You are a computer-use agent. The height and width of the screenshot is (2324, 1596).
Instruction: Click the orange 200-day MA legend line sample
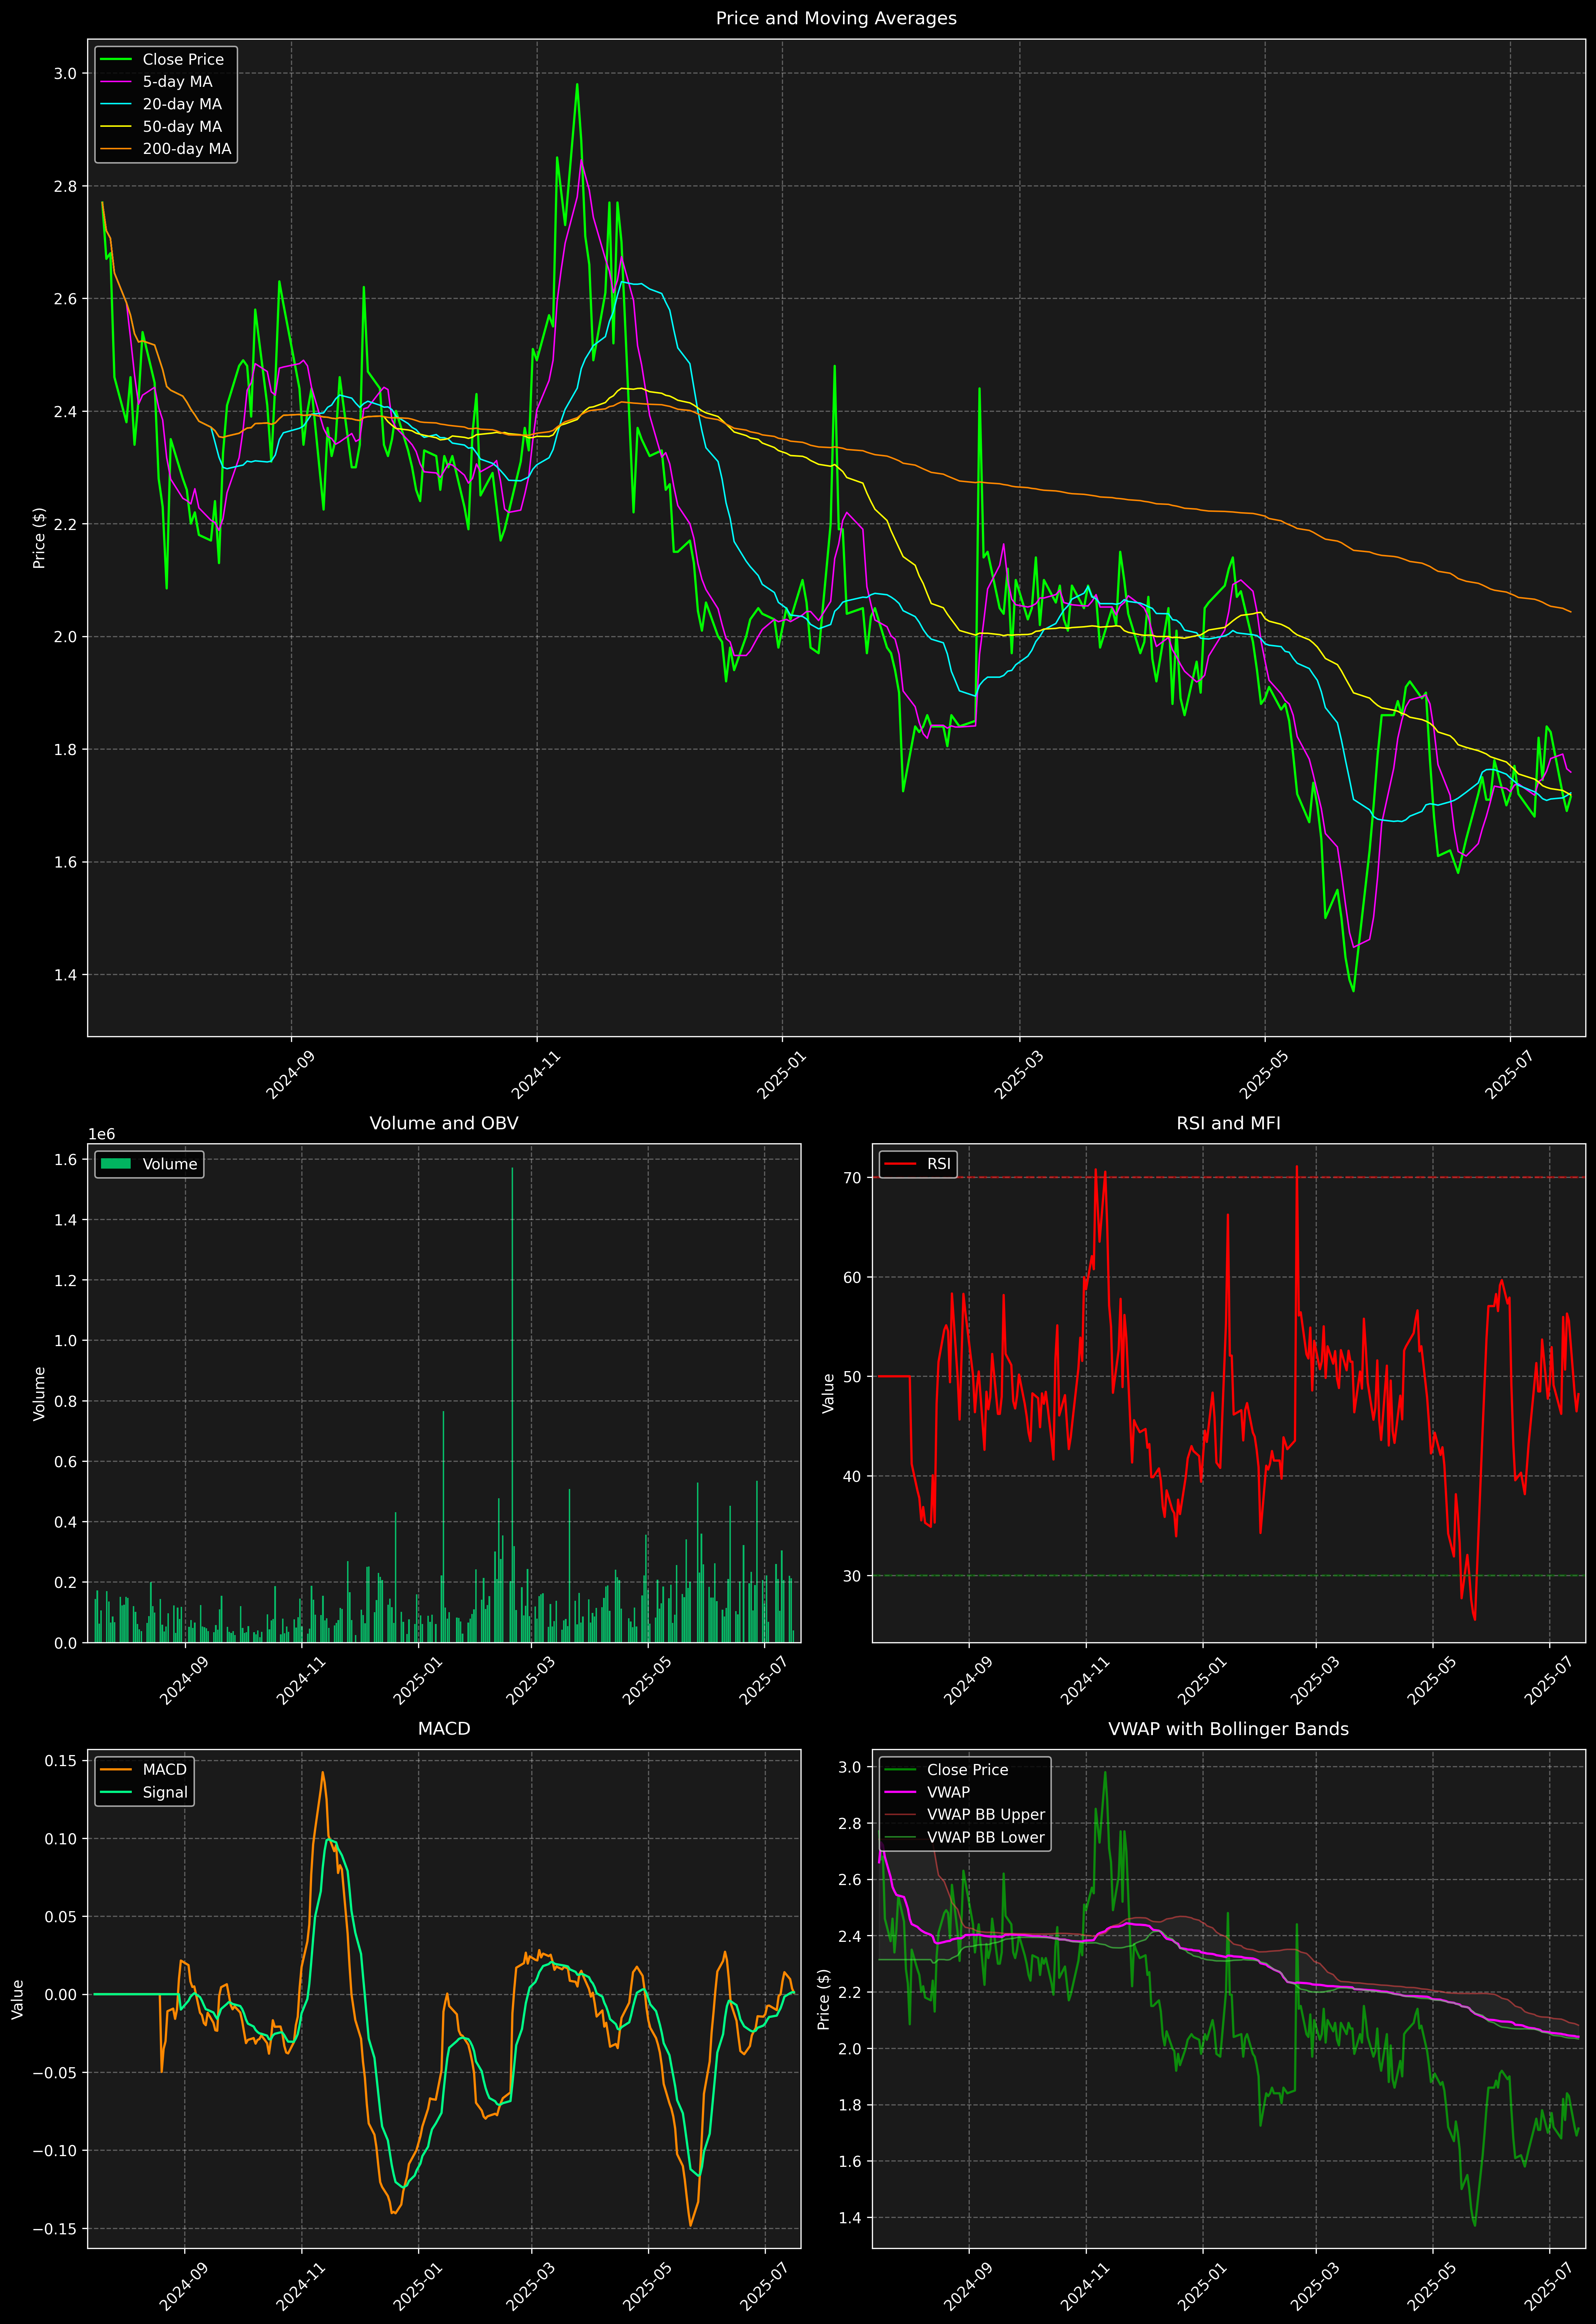(116, 149)
